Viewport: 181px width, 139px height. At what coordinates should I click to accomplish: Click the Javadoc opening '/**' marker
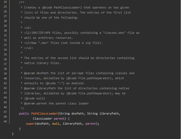click(x=21, y=2)
